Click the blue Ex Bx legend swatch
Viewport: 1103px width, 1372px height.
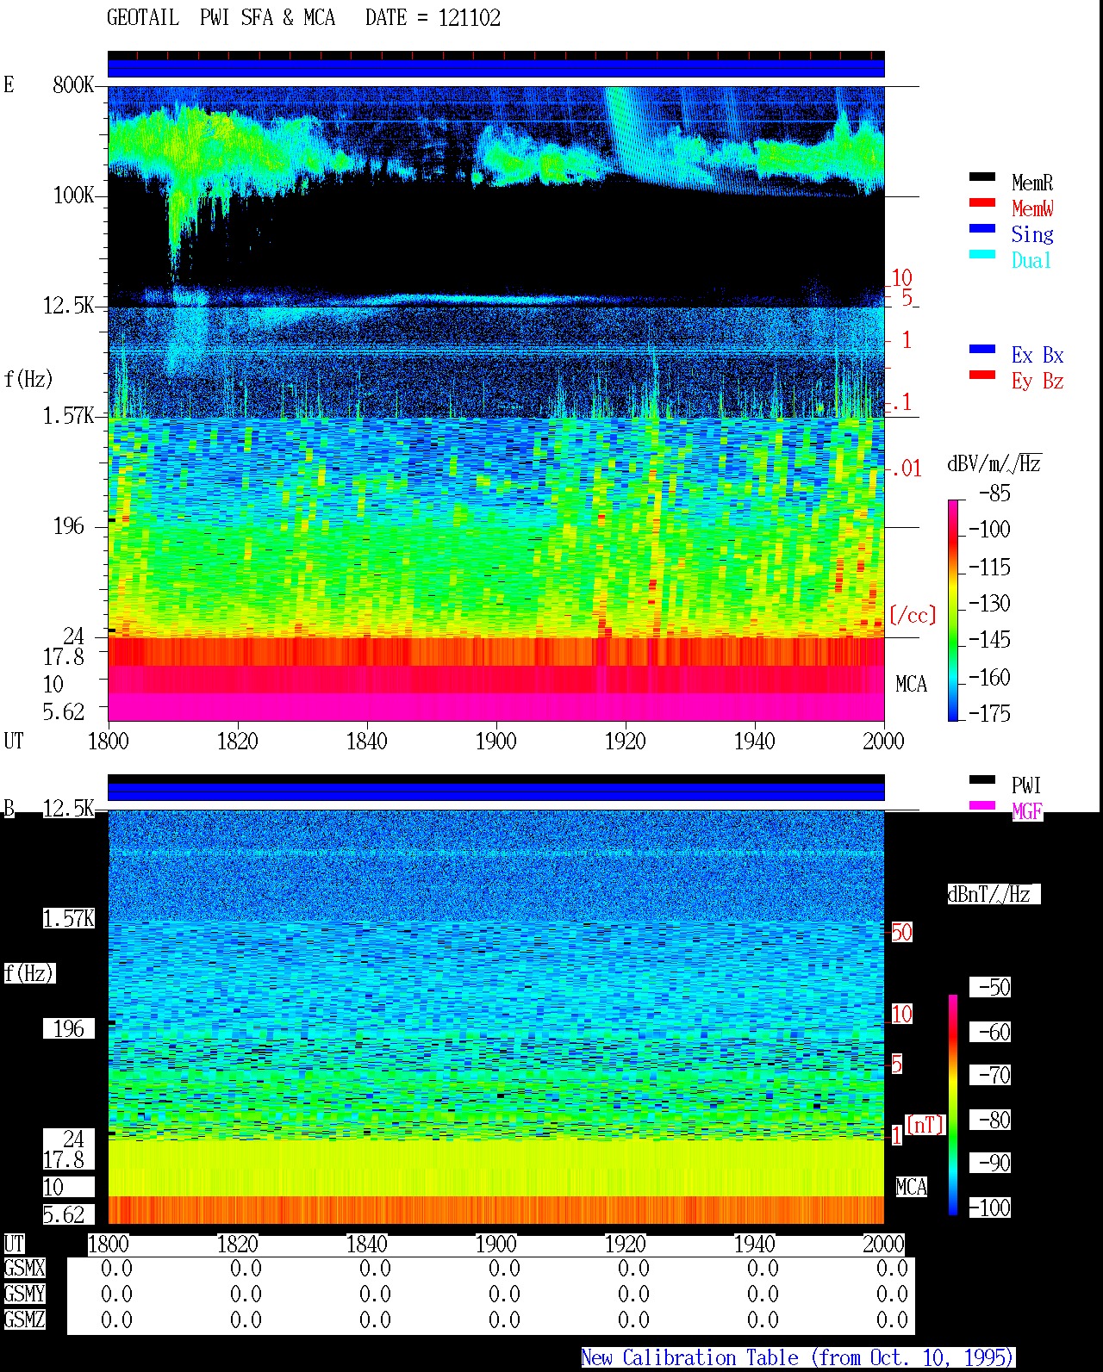[982, 350]
